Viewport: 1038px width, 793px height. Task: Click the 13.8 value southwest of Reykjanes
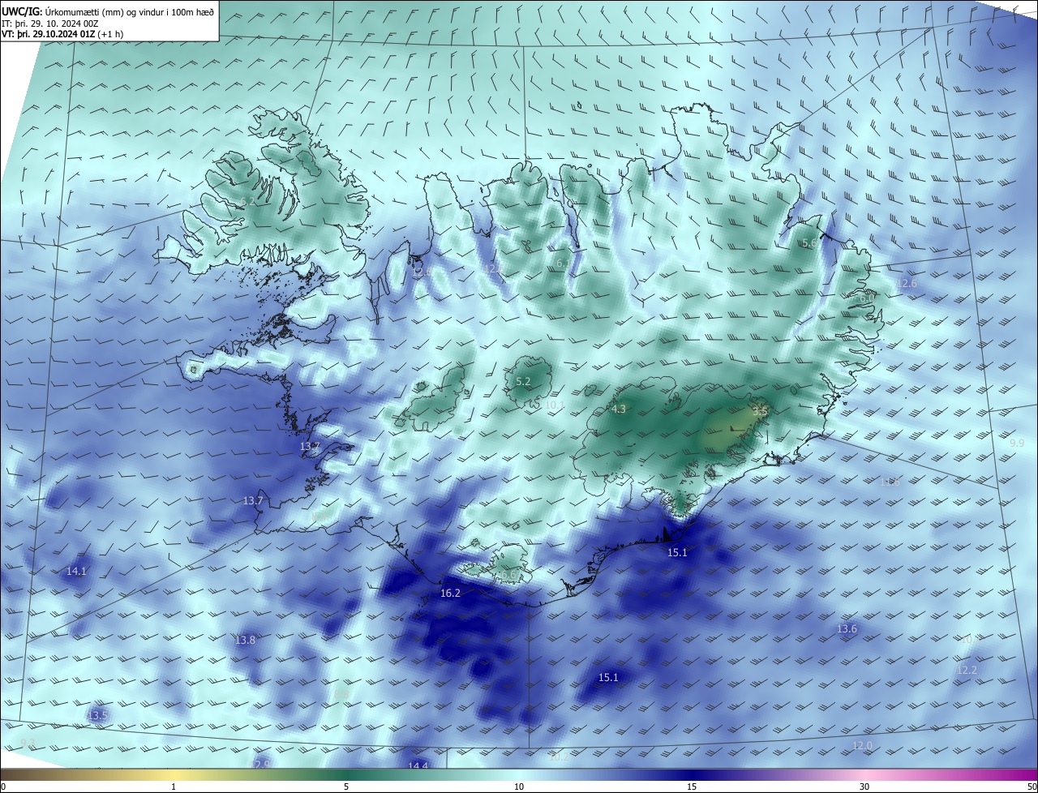click(246, 640)
